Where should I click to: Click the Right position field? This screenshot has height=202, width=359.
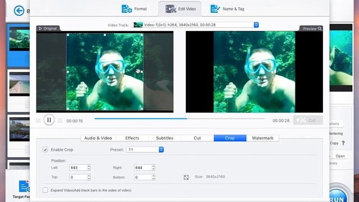(142, 168)
